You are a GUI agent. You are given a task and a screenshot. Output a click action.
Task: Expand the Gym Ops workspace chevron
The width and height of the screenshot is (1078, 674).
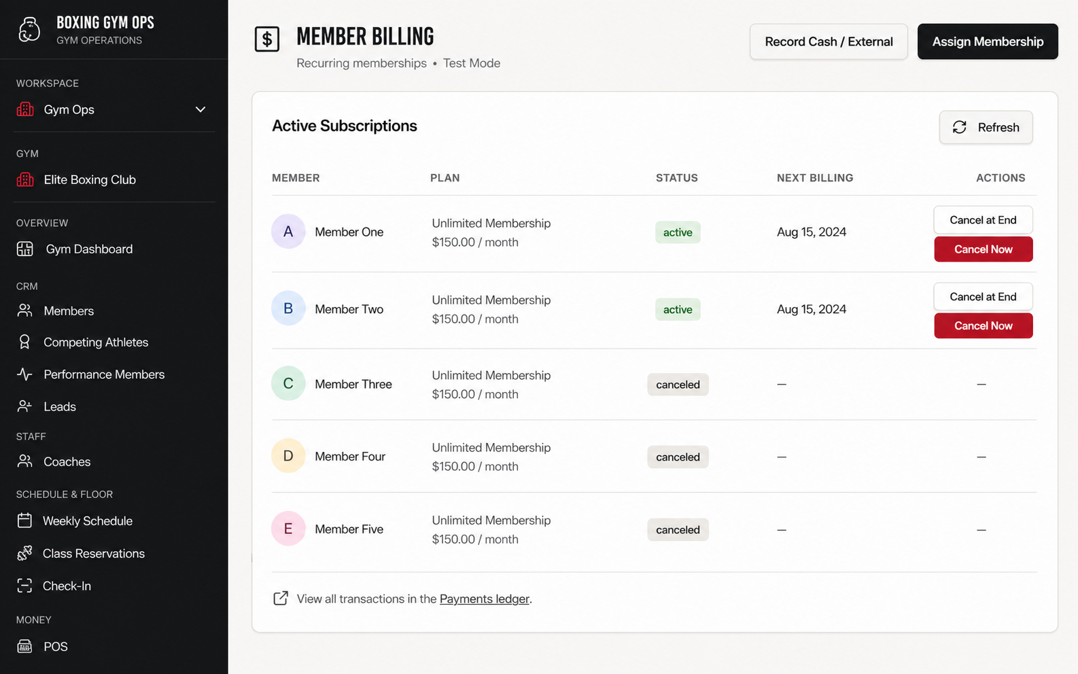pyautogui.click(x=201, y=109)
